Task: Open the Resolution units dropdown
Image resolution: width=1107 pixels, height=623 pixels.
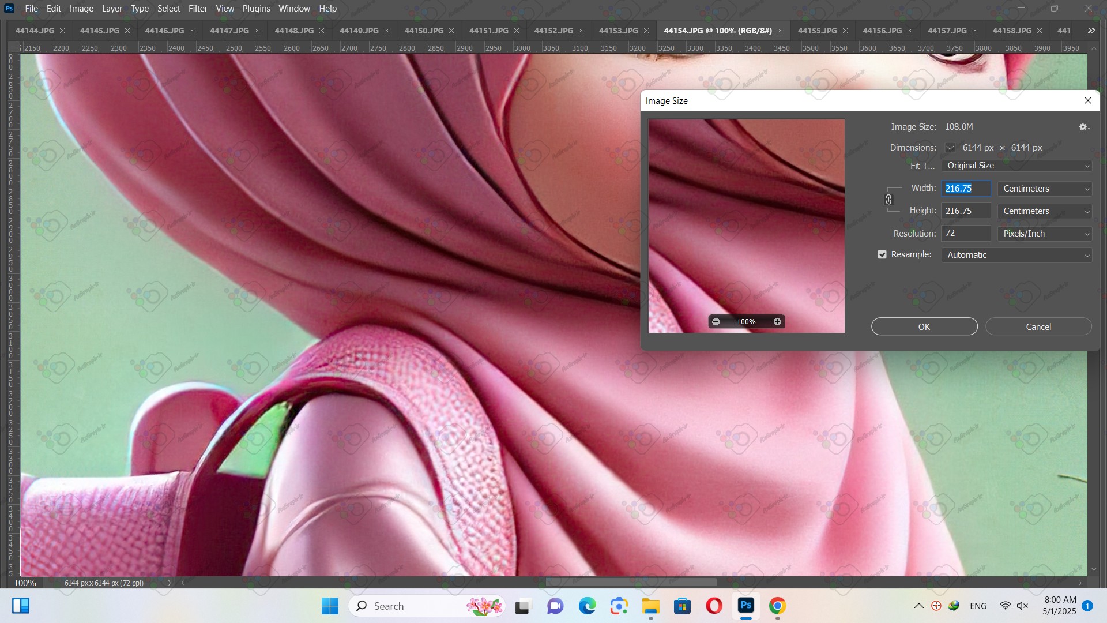Action: click(1045, 234)
